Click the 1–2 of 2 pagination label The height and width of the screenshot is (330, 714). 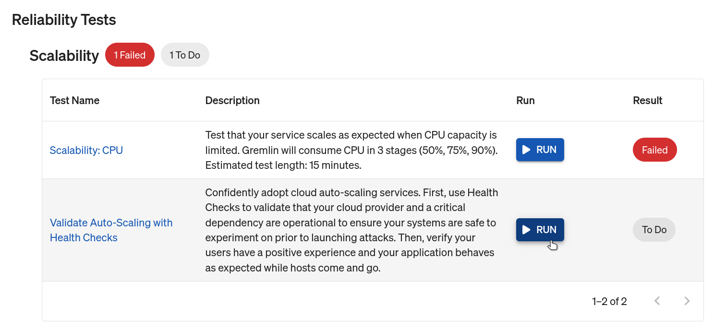(x=609, y=301)
